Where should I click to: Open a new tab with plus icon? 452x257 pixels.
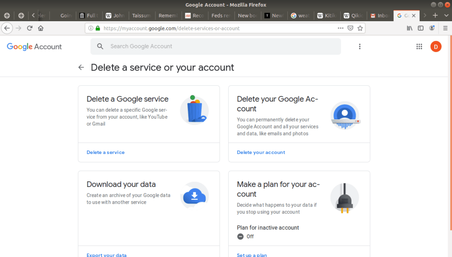click(x=435, y=15)
